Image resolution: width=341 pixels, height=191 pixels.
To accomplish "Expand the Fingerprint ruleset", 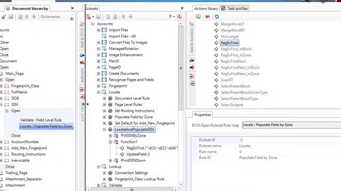I will pyautogui.click(x=99, y=86).
